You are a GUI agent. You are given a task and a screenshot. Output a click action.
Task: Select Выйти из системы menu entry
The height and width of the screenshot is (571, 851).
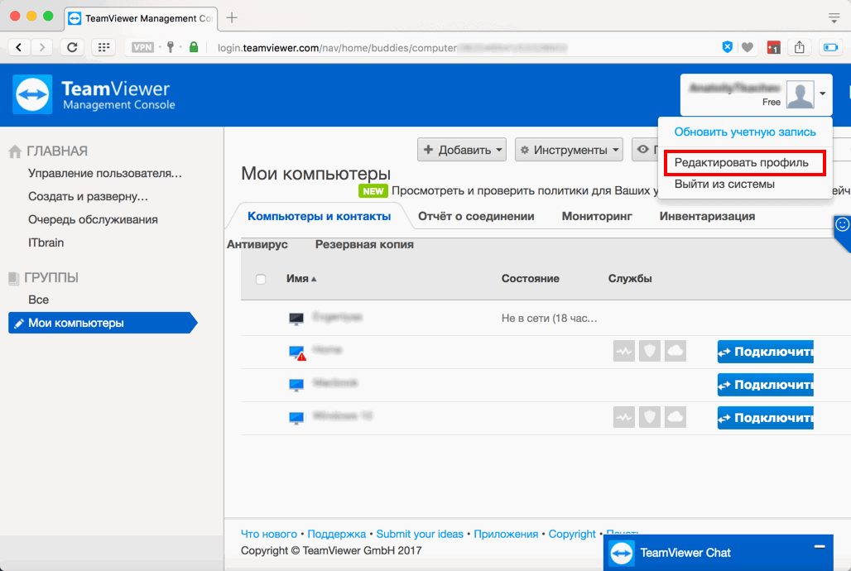724,184
